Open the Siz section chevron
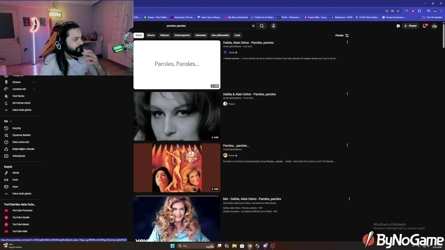The width and height of the screenshot is (445, 250). tap(11, 121)
